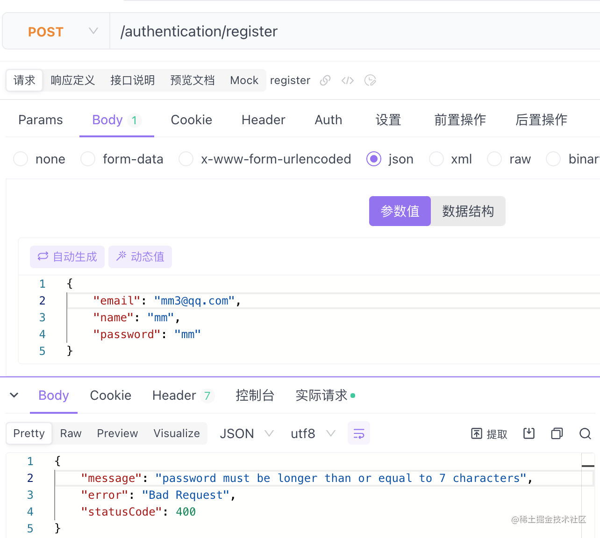Switch to the request Header tab

click(x=264, y=120)
